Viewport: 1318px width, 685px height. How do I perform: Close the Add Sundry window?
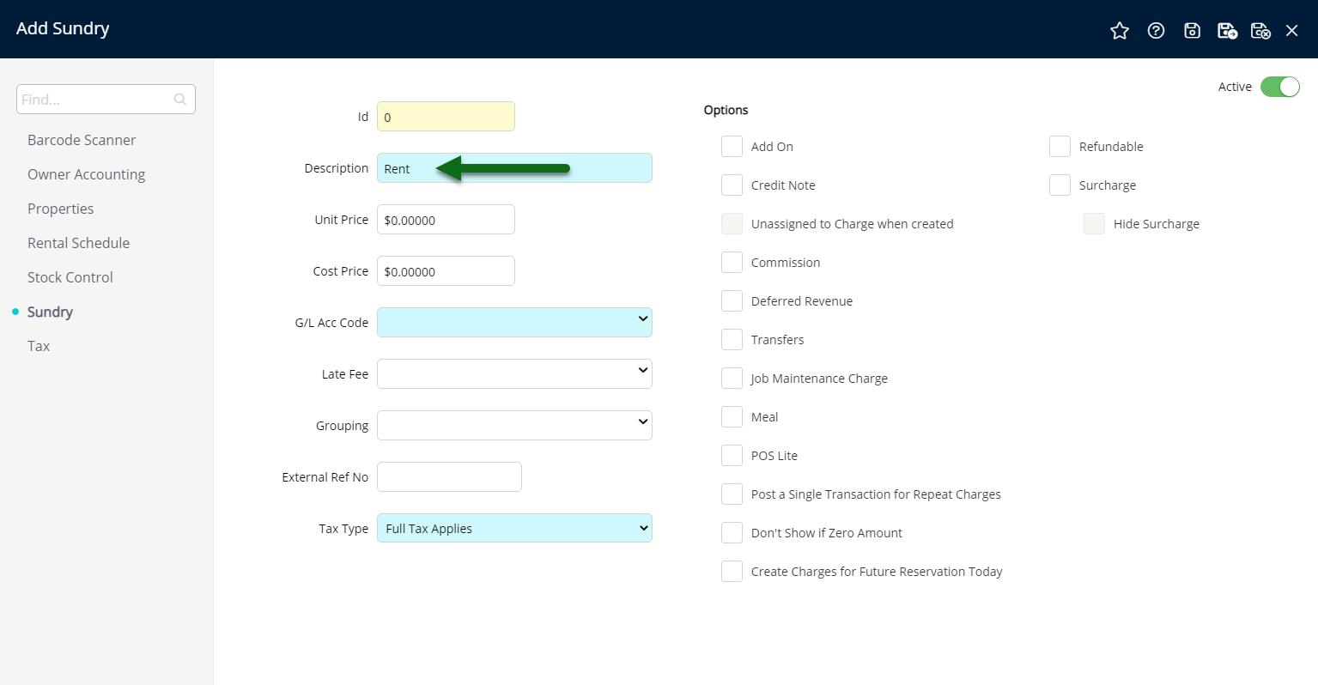(x=1291, y=31)
